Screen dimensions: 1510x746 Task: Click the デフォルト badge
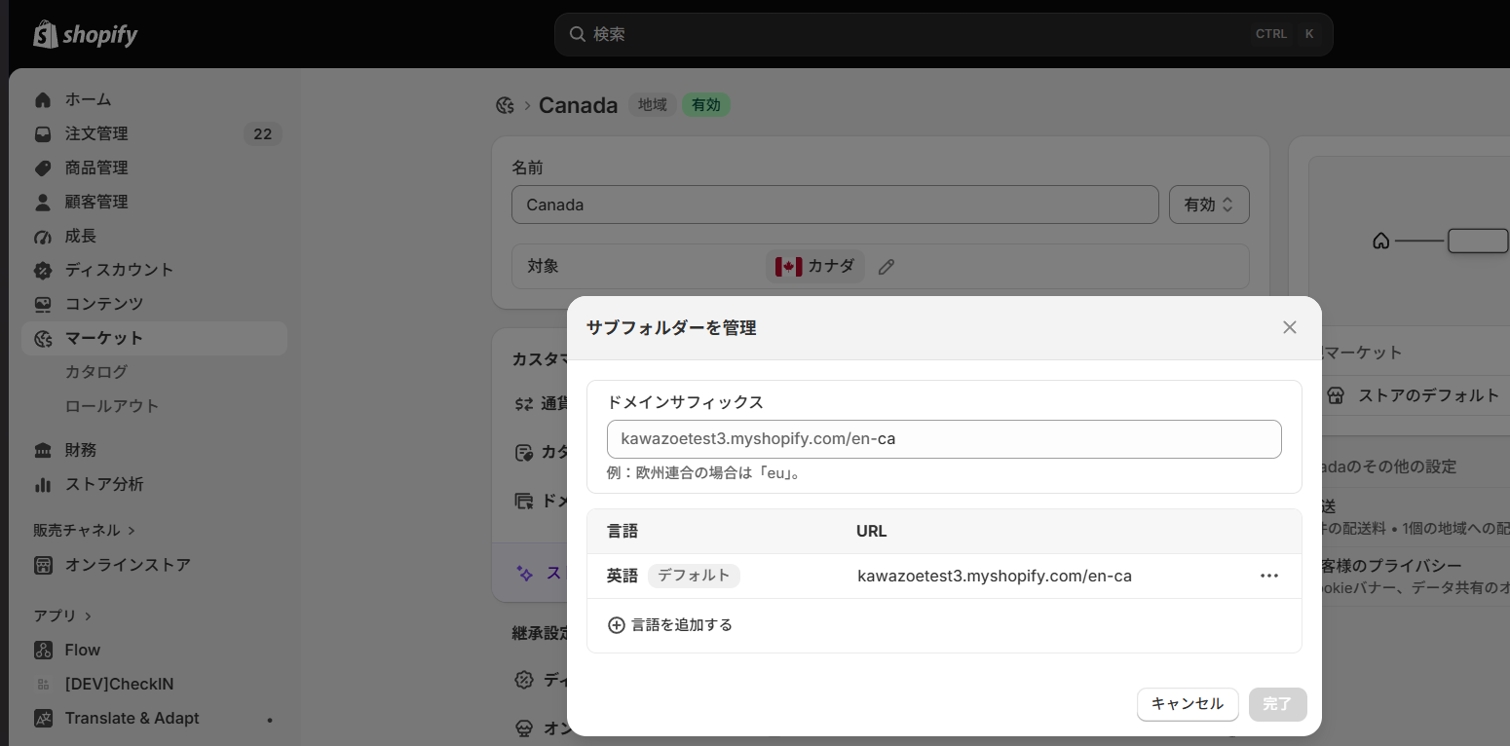pyautogui.click(x=694, y=576)
